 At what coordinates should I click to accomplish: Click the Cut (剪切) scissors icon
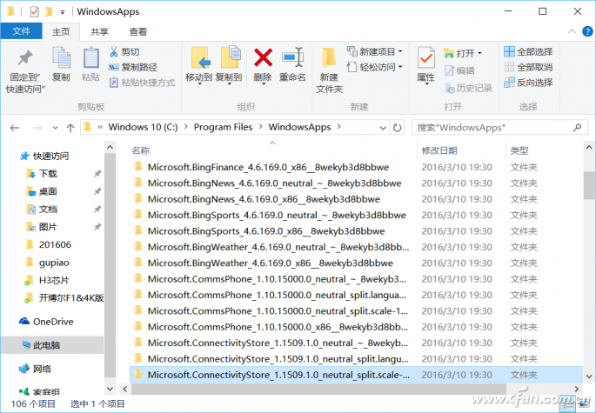pyautogui.click(x=114, y=51)
